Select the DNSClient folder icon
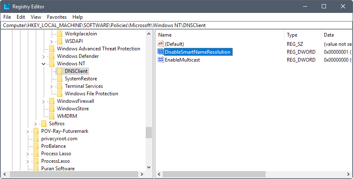The image size is (353, 179). coord(60,71)
